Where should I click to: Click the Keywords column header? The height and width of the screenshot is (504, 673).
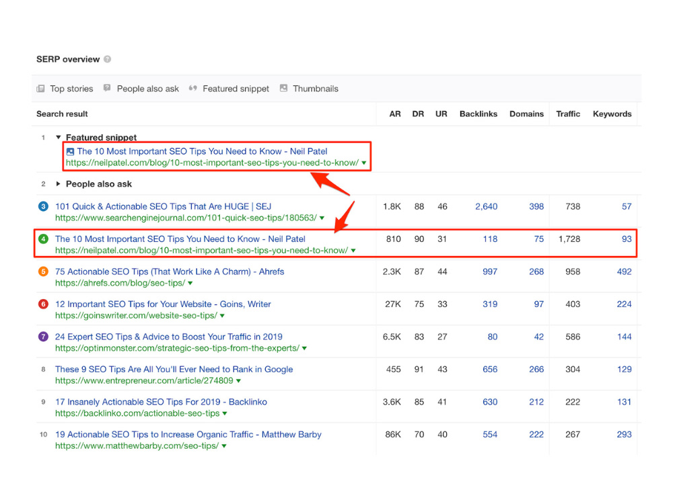click(x=612, y=114)
